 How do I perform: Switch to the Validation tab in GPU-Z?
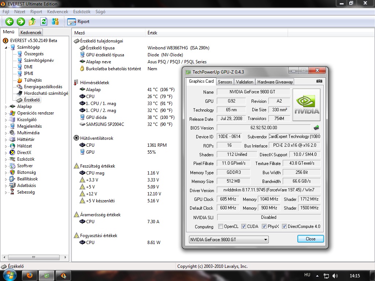(244, 82)
